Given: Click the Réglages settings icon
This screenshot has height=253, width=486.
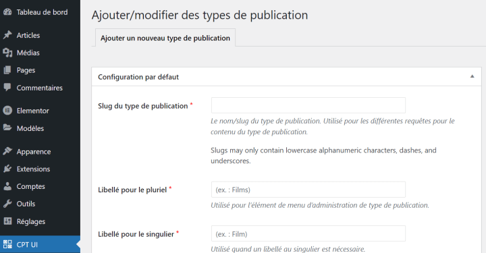Looking at the screenshot, I should click(x=7, y=221).
